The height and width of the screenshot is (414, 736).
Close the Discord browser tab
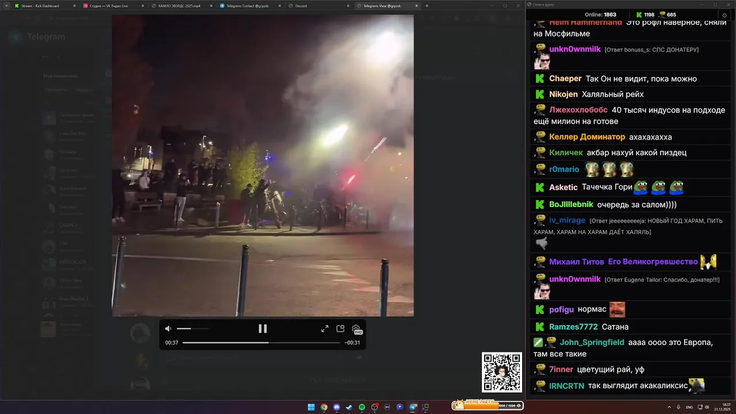(348, 6)
